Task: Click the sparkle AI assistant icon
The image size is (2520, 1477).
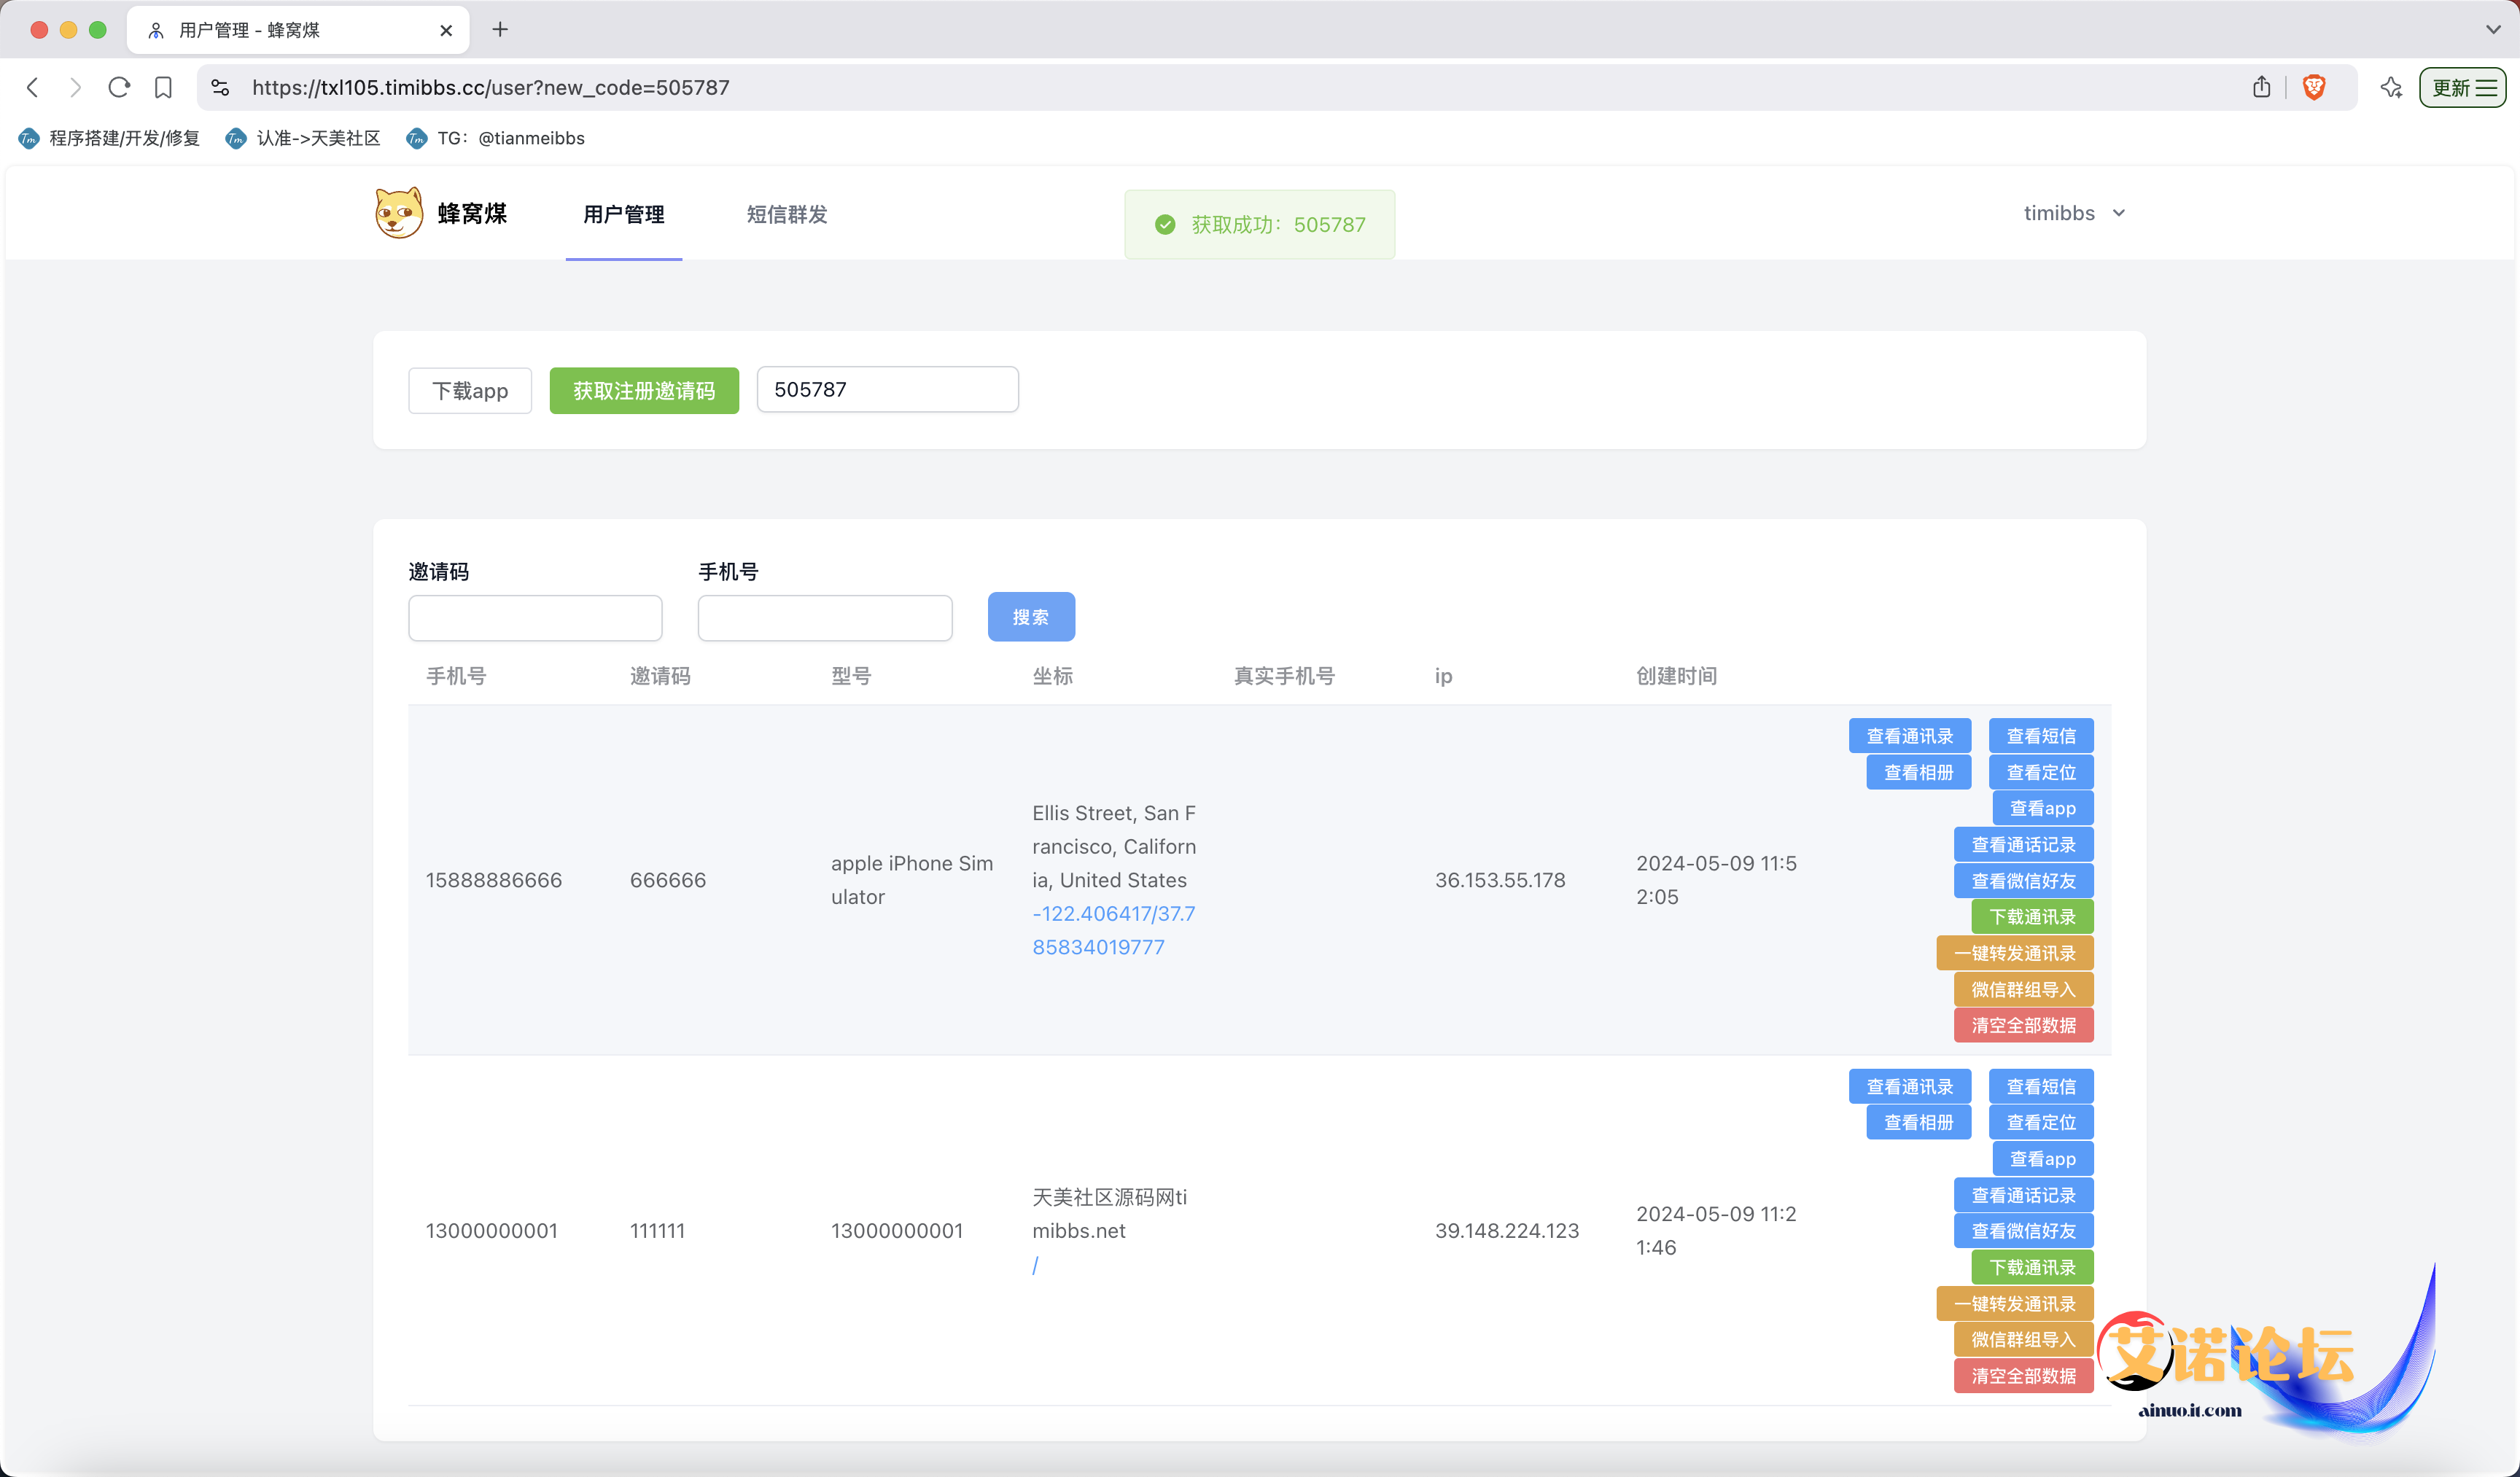Action: coord(2391,88)
